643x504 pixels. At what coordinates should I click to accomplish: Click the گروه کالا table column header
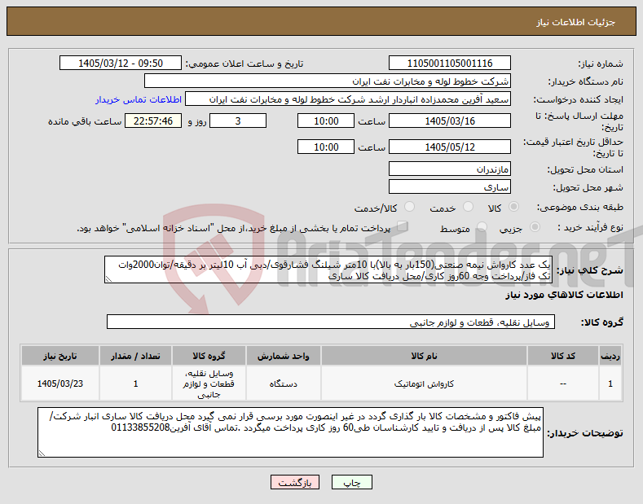click(209, 356)
